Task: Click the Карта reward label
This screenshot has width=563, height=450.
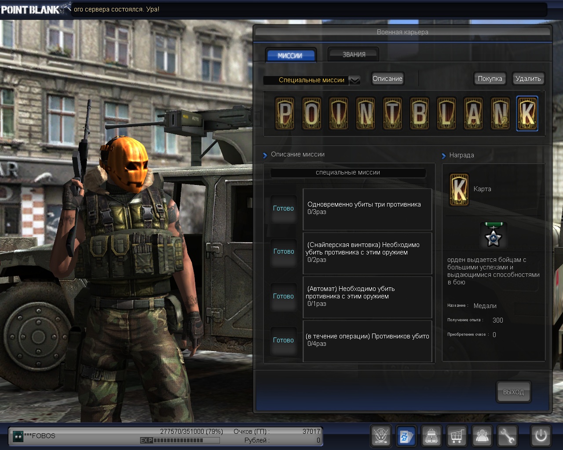Action: click(483, 189)
